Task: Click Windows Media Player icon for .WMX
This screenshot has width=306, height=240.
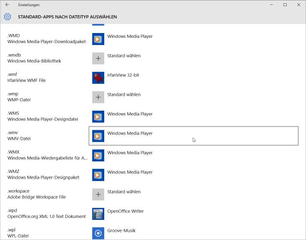Action: tap(98, 156)
